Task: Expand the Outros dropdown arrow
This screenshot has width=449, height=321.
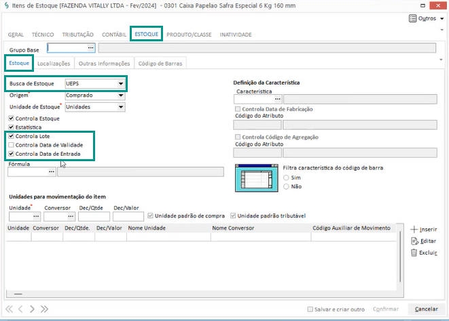Action: click(442, 18)
